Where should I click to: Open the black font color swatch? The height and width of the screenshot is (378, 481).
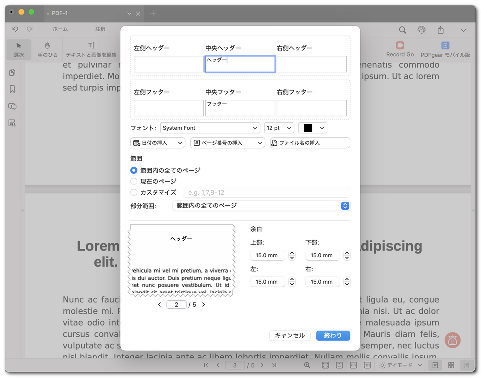pos(313,128)
